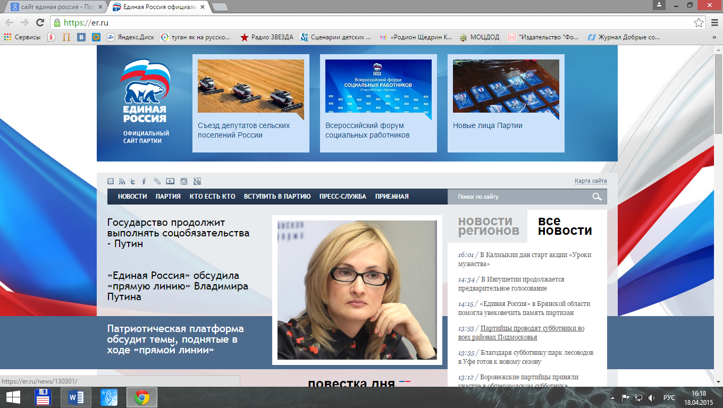723x408 pixels.
Task: Click the Chrome icon in the taskbar
Action: tap(141, 397)
